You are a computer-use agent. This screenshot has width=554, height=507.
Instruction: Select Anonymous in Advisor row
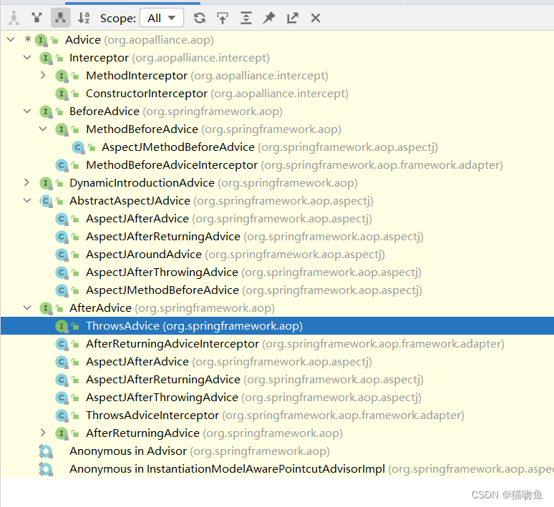(x=277, y=451)
